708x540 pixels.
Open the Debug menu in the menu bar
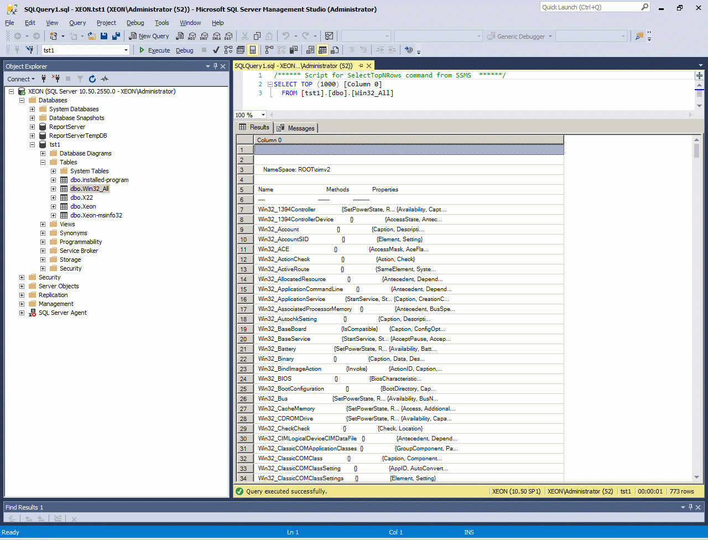point(135,23)
